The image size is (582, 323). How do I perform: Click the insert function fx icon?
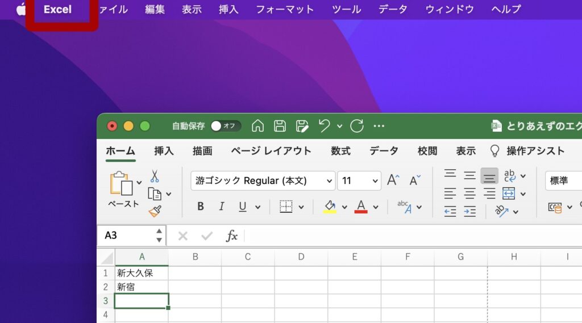click(232, 236)
